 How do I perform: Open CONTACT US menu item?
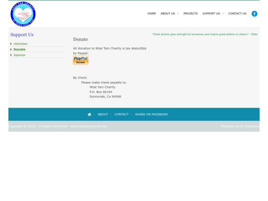237,13
